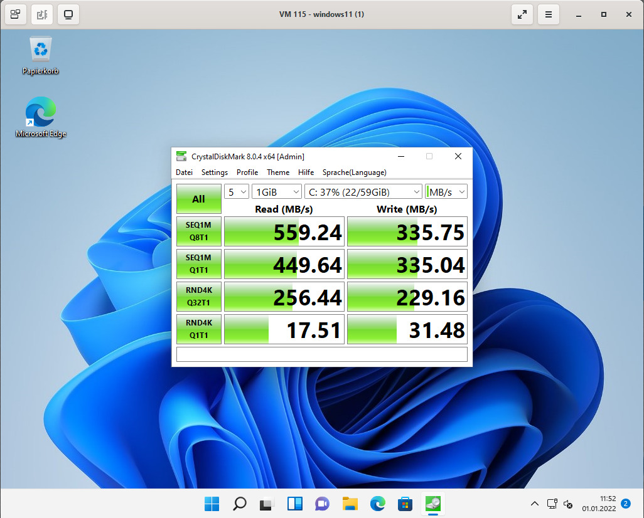Click the CrystalDiskMark title bar app icon
This screenshot has height=518, width=644.
pyautogui.click(x=181, y=156)
